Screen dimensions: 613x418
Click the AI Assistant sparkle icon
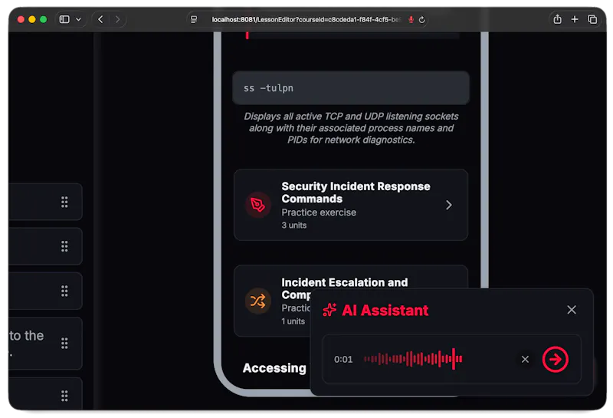point(329,310)
